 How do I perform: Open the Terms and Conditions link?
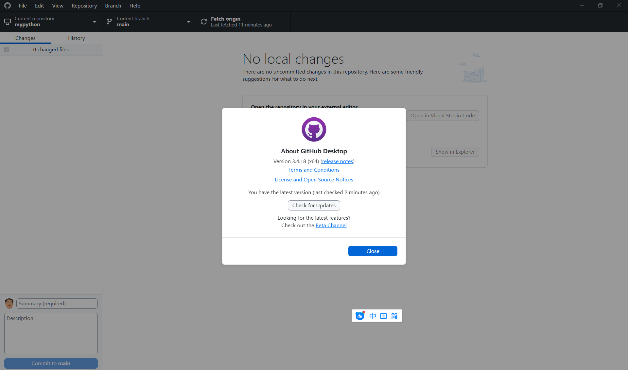tap(314, 170)
